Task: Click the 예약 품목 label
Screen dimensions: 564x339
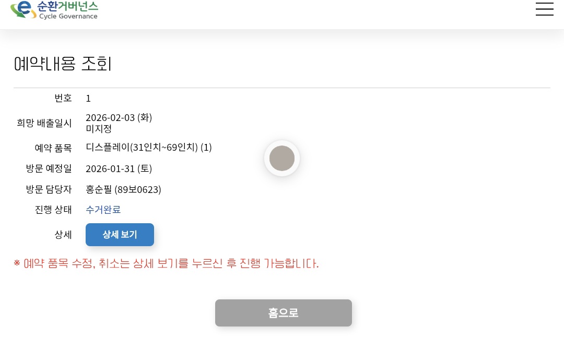Action: (53, 148)
